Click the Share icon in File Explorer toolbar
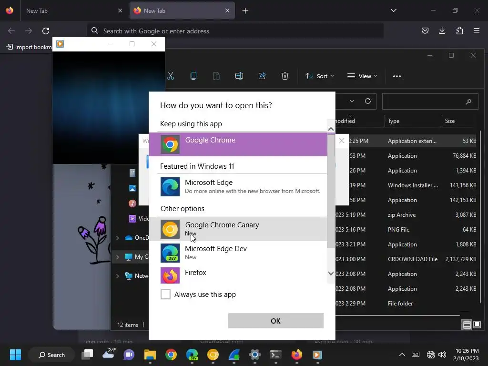The height and width of the screenshot is (366, 488). [x=262, y=76]
